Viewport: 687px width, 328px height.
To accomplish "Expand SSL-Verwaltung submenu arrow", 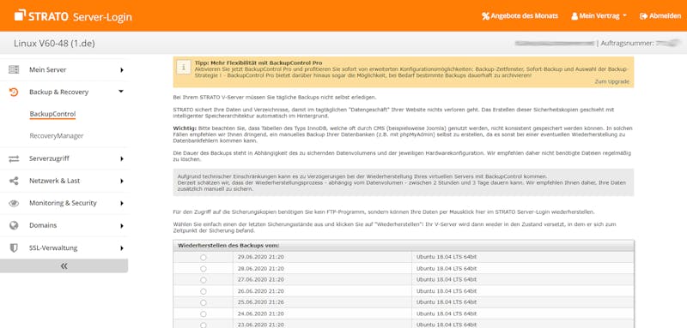I will [x=122, y=248].
